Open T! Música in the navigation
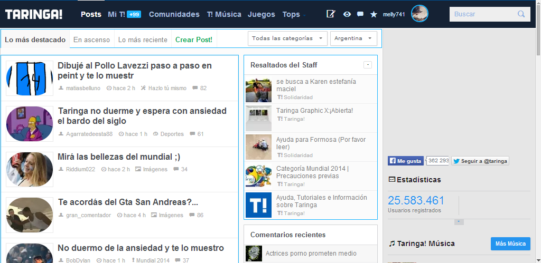This screenshot has height=263, width=541. pos(224,14)
